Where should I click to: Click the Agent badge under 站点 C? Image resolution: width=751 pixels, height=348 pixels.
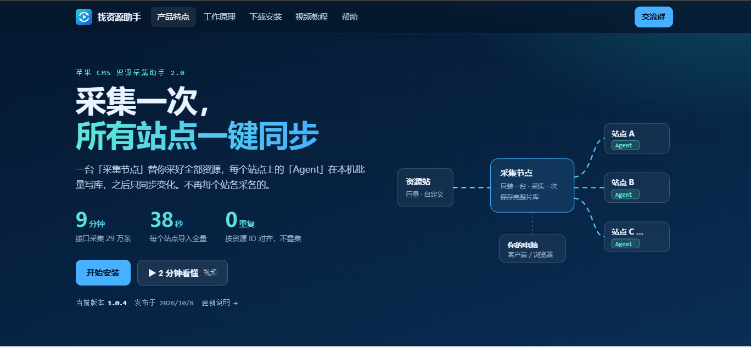[625, 244]
